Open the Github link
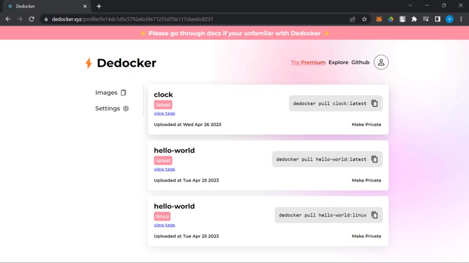Image resolution: width=469 pixels, height=263 pixels. (x=360, y=62)
